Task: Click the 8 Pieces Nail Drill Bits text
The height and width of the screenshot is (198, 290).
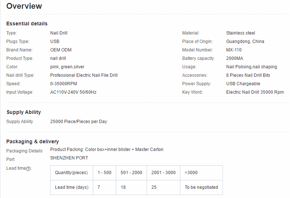Action: [x=248, y=75]
